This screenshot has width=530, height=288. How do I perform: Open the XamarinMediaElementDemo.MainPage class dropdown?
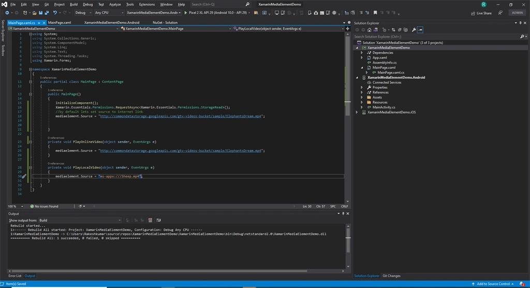[x=175, y=29]
